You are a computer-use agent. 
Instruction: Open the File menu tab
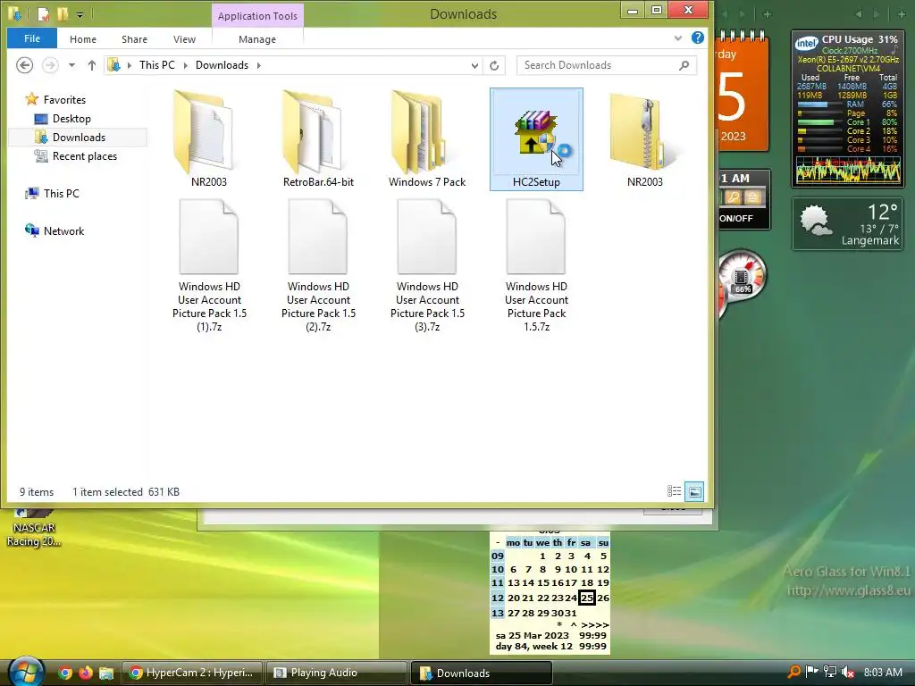coord(32,38)
